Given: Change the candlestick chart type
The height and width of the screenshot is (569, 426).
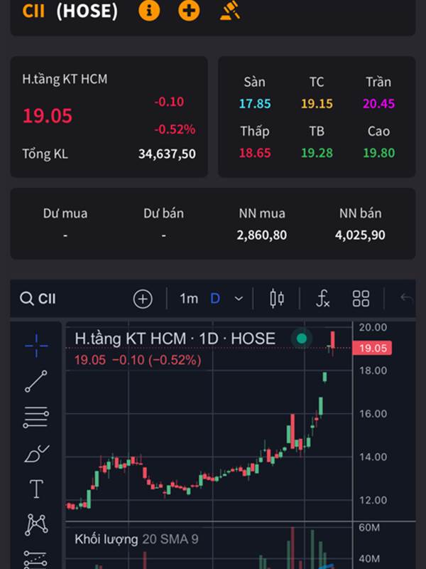Looking at the screenshot, I should (277, 299).
